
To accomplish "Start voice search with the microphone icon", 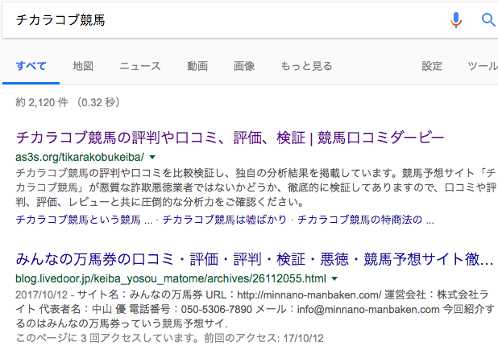I will [456, 20].
